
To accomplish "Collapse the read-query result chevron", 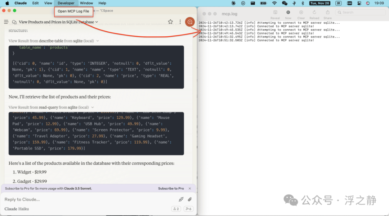I will (93, 107).
